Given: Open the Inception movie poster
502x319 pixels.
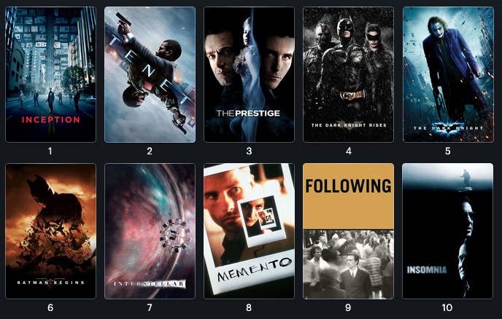Looking at the screenshot, I should coord(50,74).
